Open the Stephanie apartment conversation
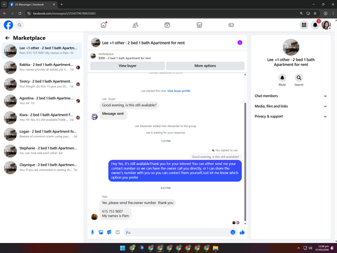337x253 pixels. (x=42, y=151)
